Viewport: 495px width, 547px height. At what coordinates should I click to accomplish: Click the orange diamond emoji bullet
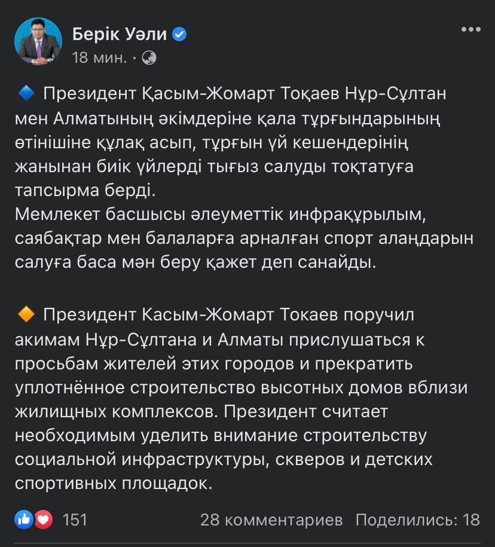tap(26, 314)
